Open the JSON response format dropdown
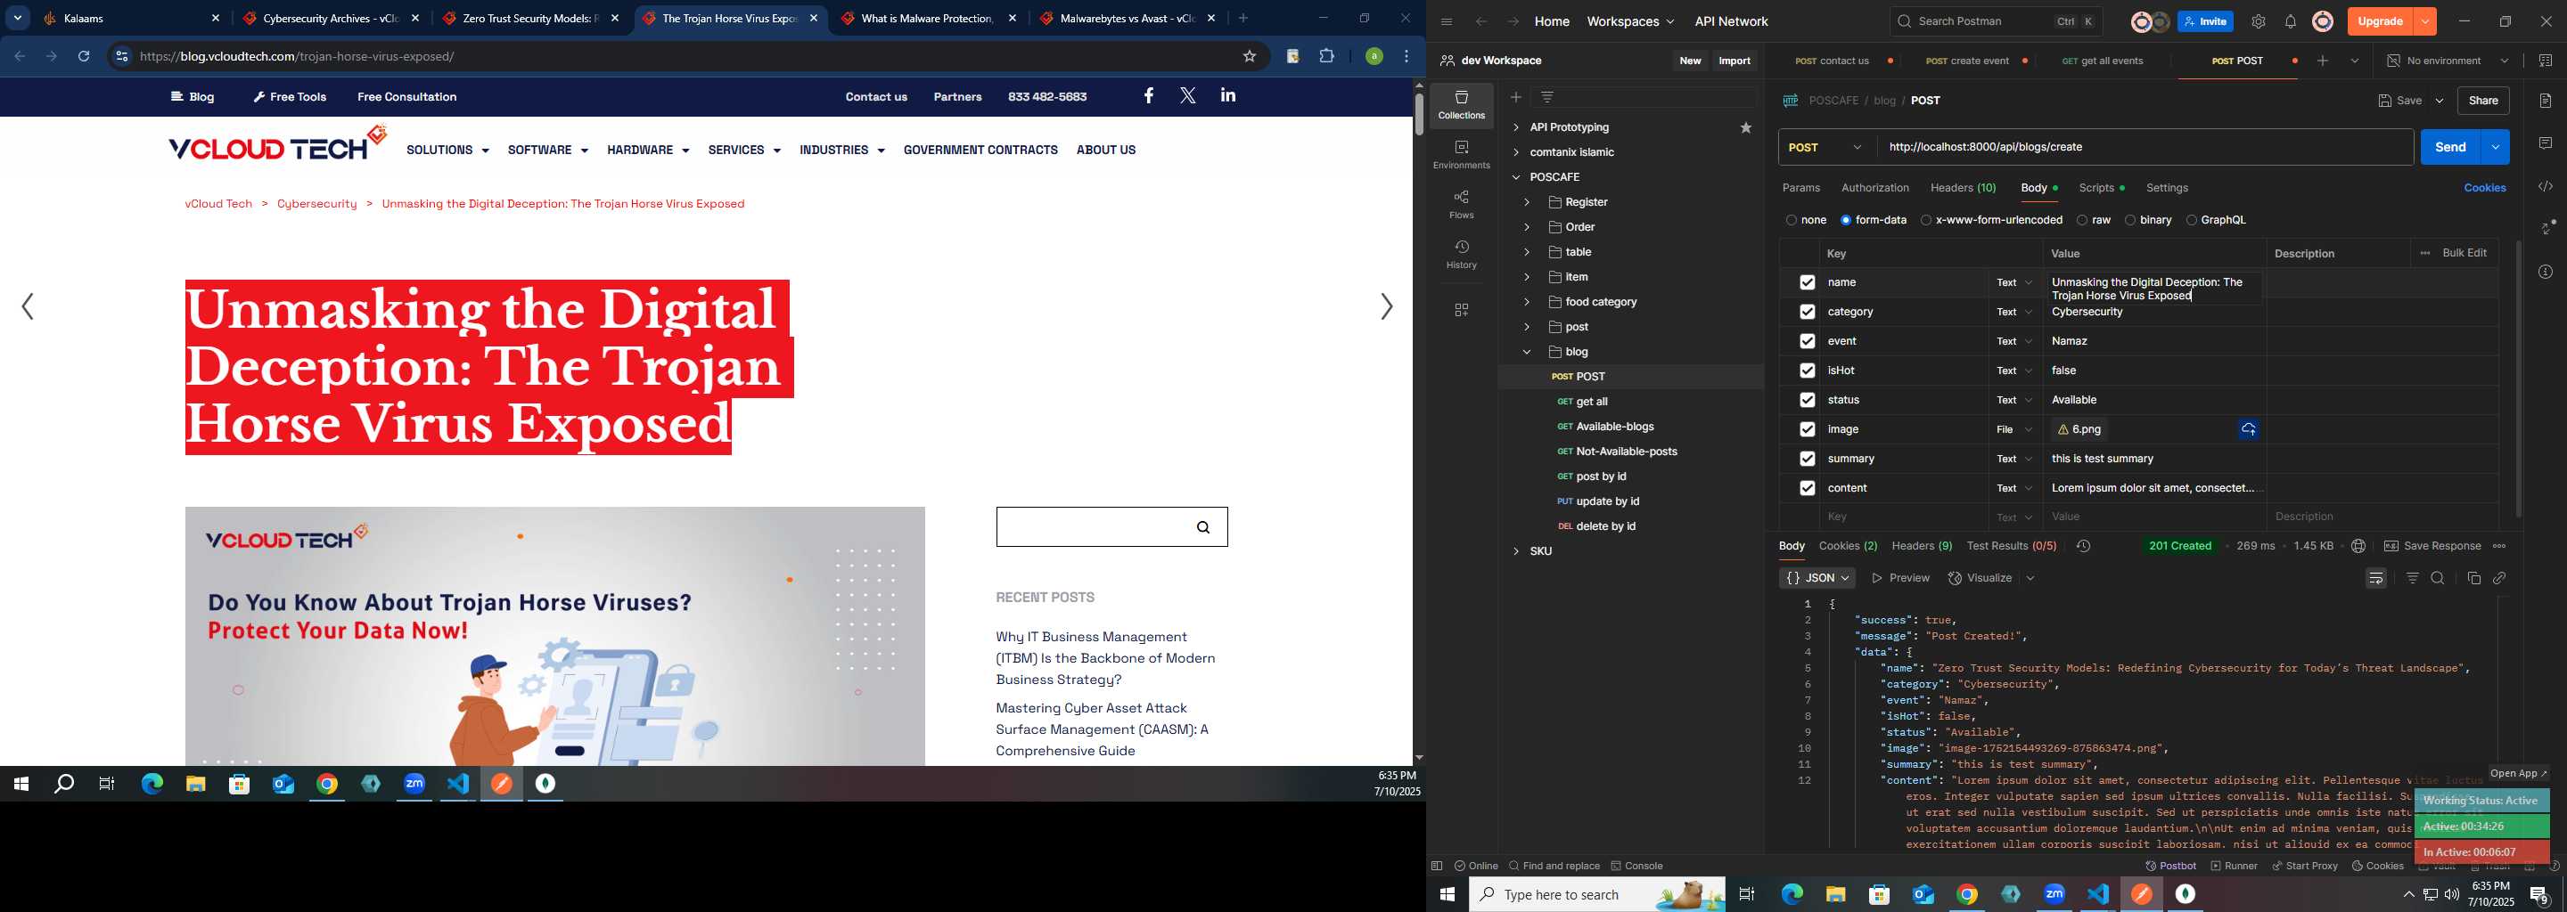This screenshot has height=912, width=2567. (1817, 579)
